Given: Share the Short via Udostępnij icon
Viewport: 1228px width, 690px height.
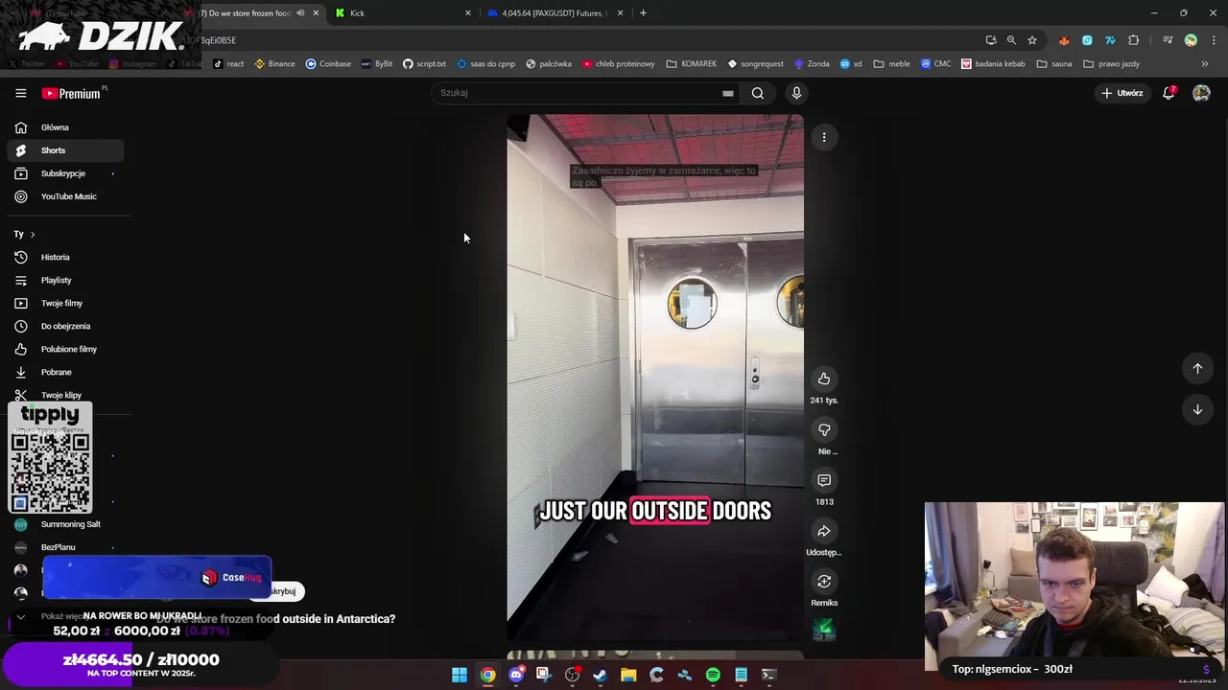Looking at the screenshot, I should tap(824, 531).
